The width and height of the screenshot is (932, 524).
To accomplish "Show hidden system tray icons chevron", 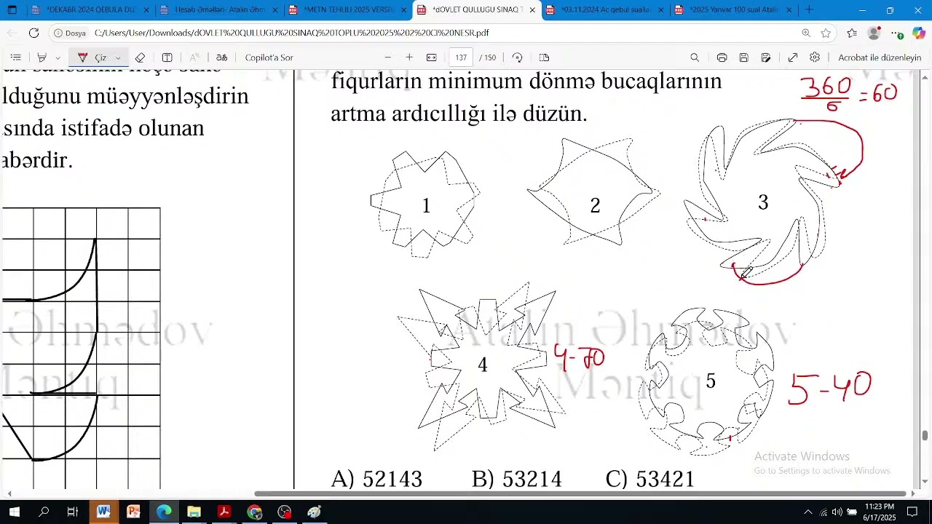I will tap(807, 512).
